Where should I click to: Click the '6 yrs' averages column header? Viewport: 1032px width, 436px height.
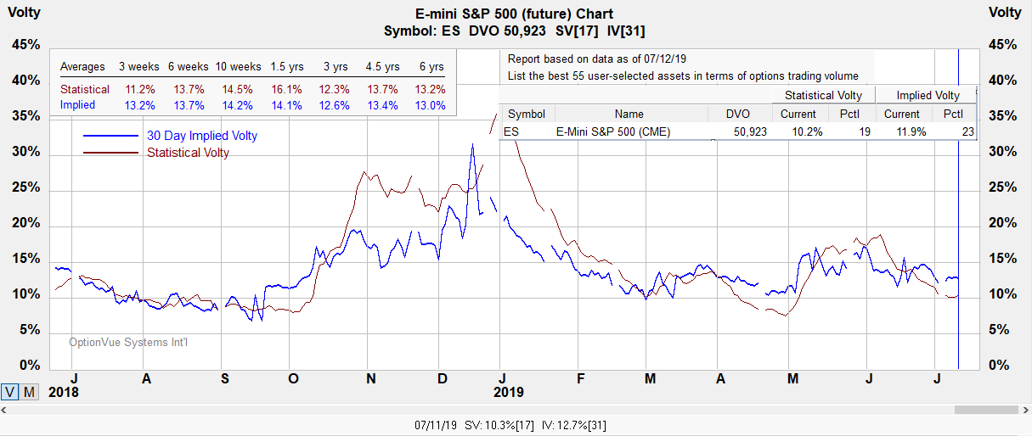431,67
